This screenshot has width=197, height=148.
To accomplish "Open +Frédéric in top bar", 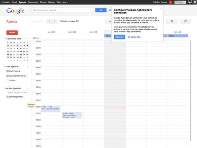I will 6,2.
